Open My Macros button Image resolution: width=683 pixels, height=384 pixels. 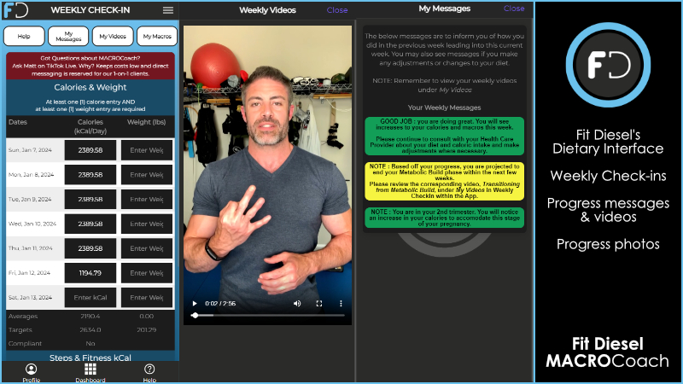pyautogui.click(x=157, y=36)
